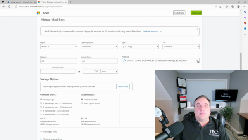248x140 pixels.
Task: Open the Type dropdown showing OS Only
Action: (140, 47)
